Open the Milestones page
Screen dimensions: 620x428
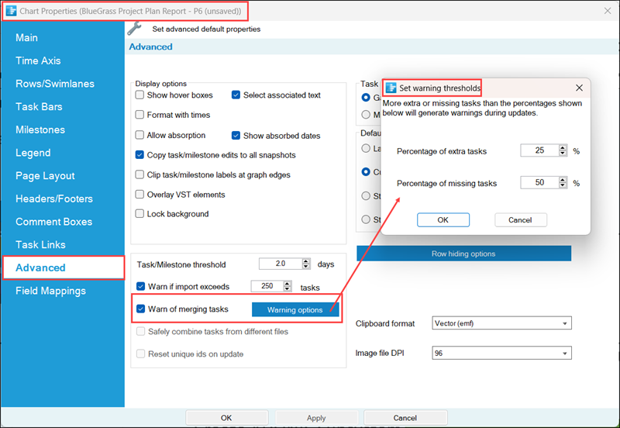pos(40,129)
